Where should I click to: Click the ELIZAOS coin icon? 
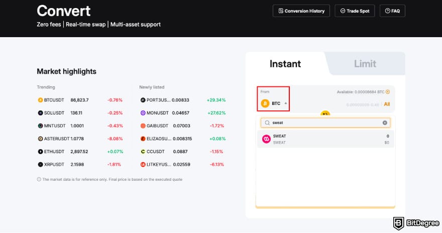143,139
